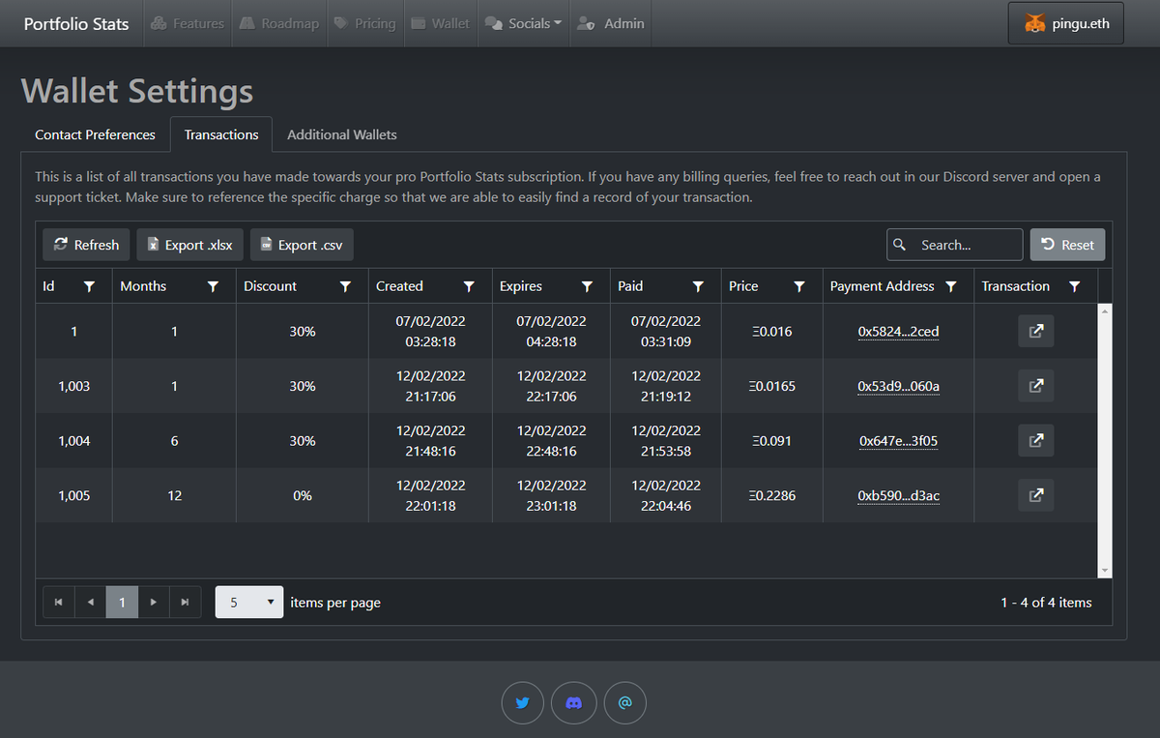Click Export .xlsx button
The height and width of the screenshot is (738, 1160).
189,245
